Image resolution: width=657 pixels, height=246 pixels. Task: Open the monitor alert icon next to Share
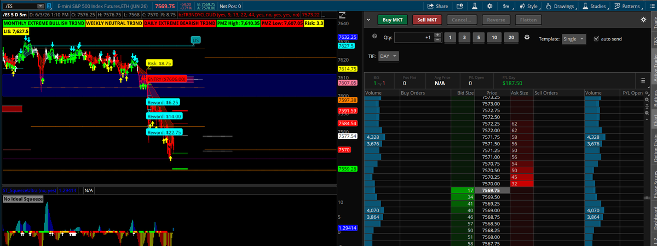pos(459,6)
